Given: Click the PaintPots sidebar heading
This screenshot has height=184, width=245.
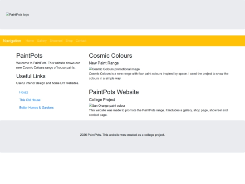Looking at the screenshot, I should click(29, 56).
